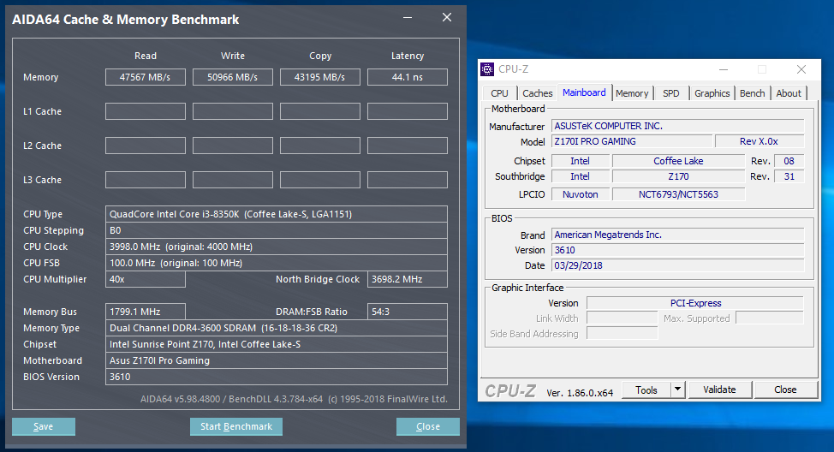Click the NCT6793/NCT5563 field
The width and height of the screenshot is (834, 452).
coord(678,194)
